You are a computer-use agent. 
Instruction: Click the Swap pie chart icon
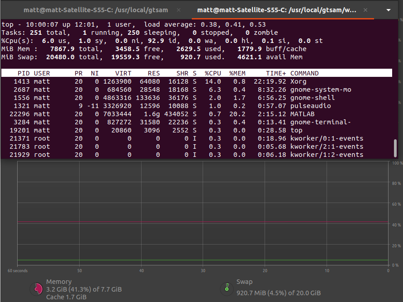tap(227, 288)
